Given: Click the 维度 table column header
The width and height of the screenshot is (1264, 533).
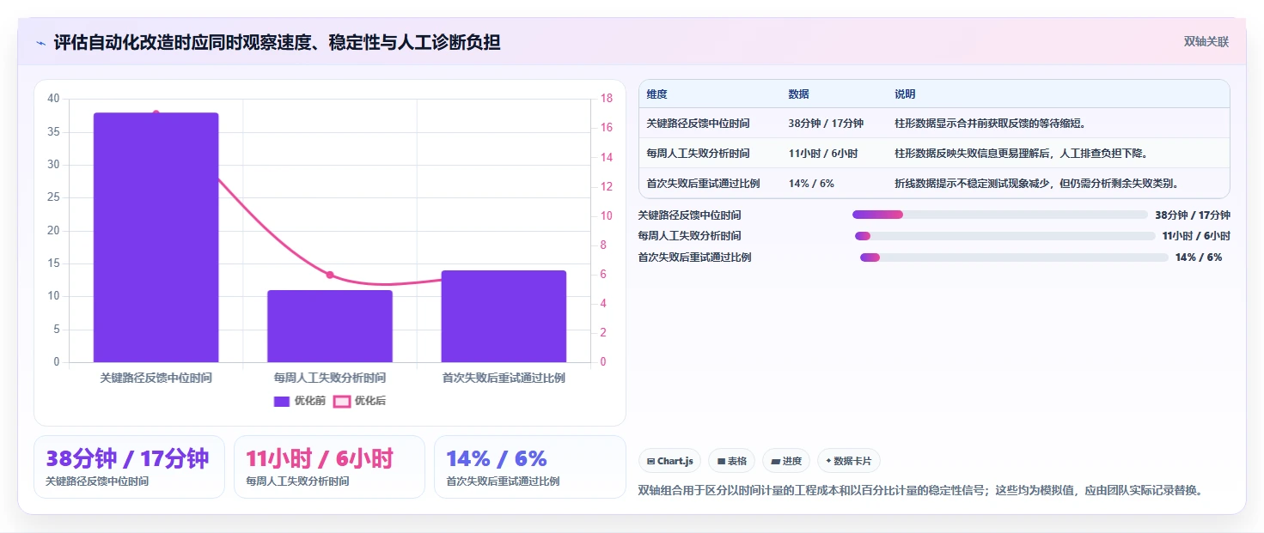Looking at the screenshot, I should point(656,94).
